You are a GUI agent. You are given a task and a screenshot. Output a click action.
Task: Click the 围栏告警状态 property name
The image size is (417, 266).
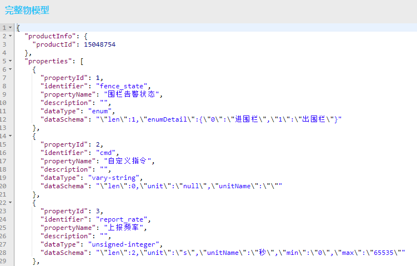(x=132, y=94)
